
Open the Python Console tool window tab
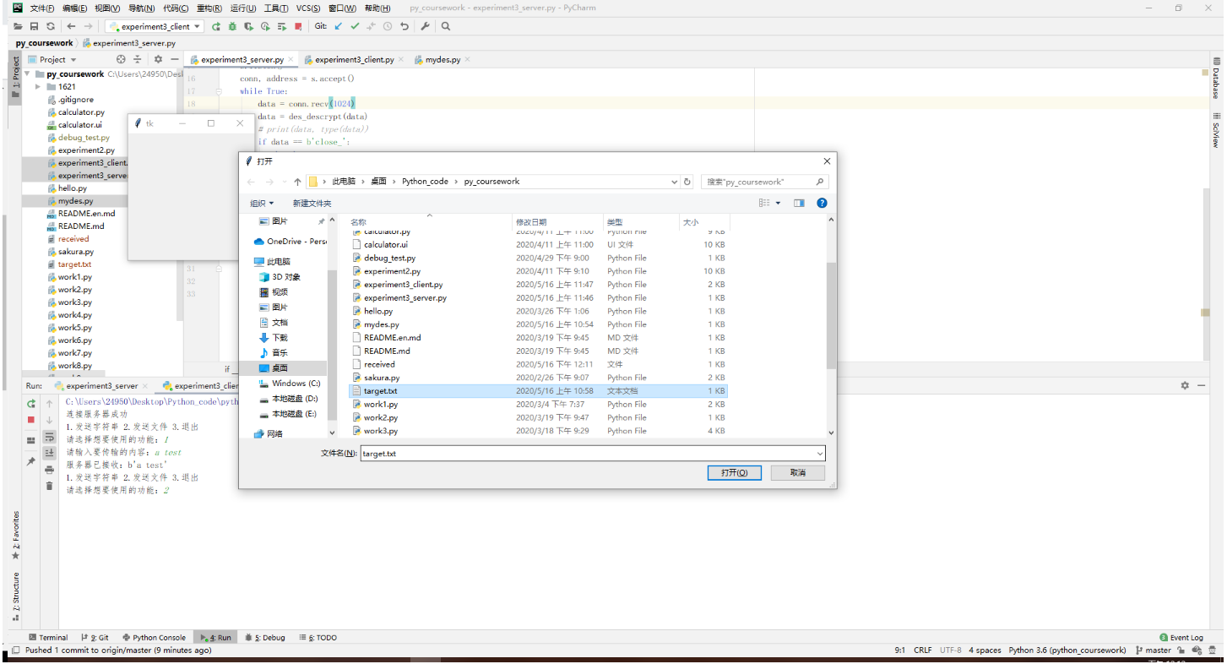(154, 638)
